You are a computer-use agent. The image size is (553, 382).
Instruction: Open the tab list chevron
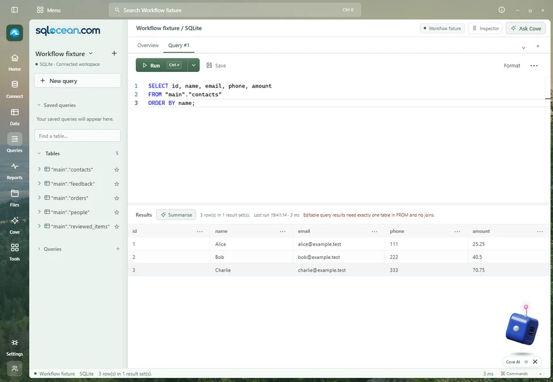tap(524, 48)
